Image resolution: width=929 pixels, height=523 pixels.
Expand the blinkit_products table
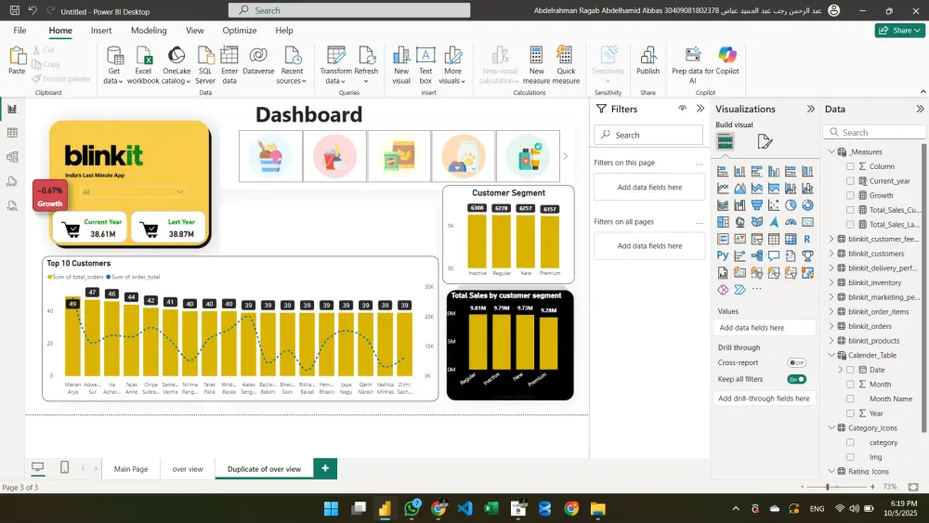tap(831, 341)
